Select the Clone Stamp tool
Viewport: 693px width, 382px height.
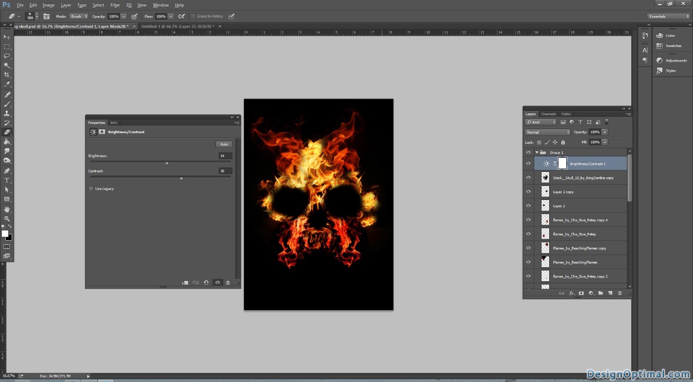7,114
